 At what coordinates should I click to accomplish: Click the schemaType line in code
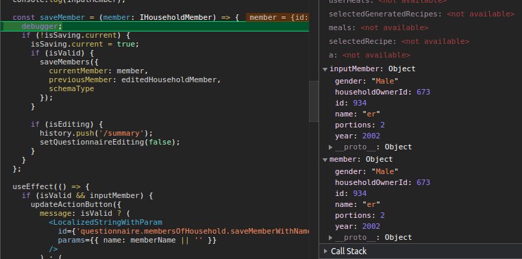tap(71, 89)
